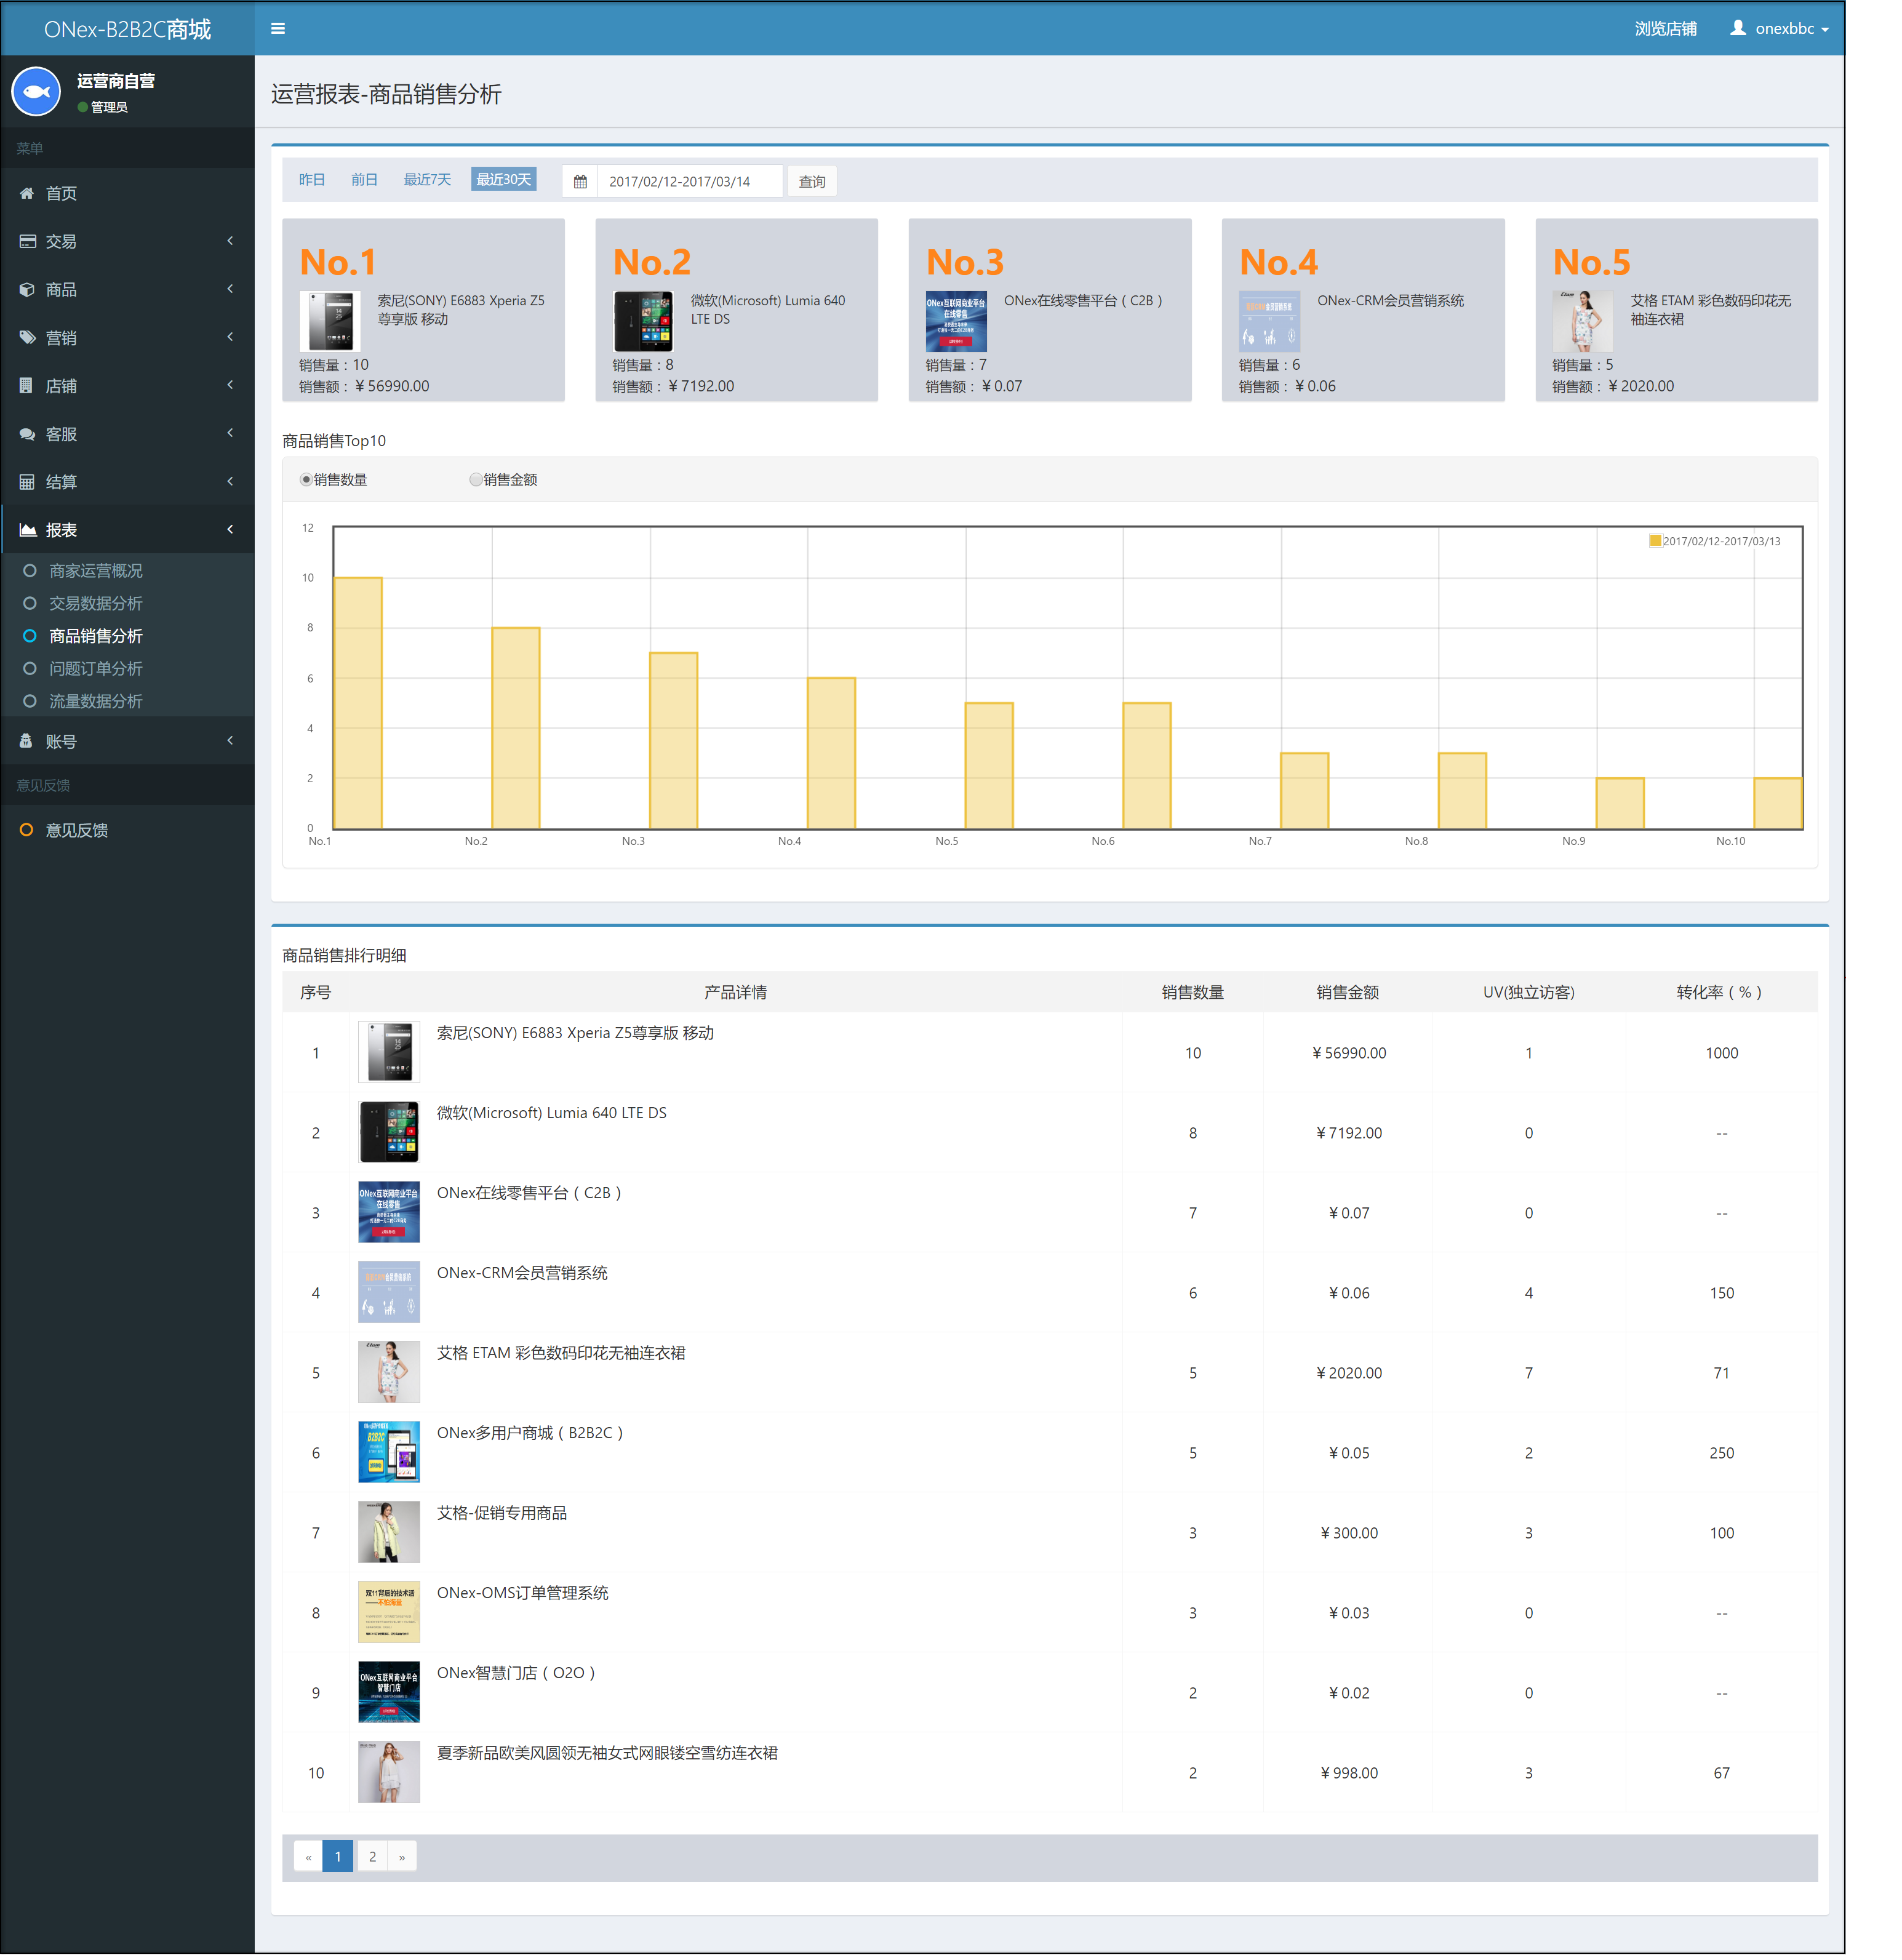Click table row 7 艾格-促销专用商品 thumbnail
Screen dimensions: 1902x1960
389,1532
